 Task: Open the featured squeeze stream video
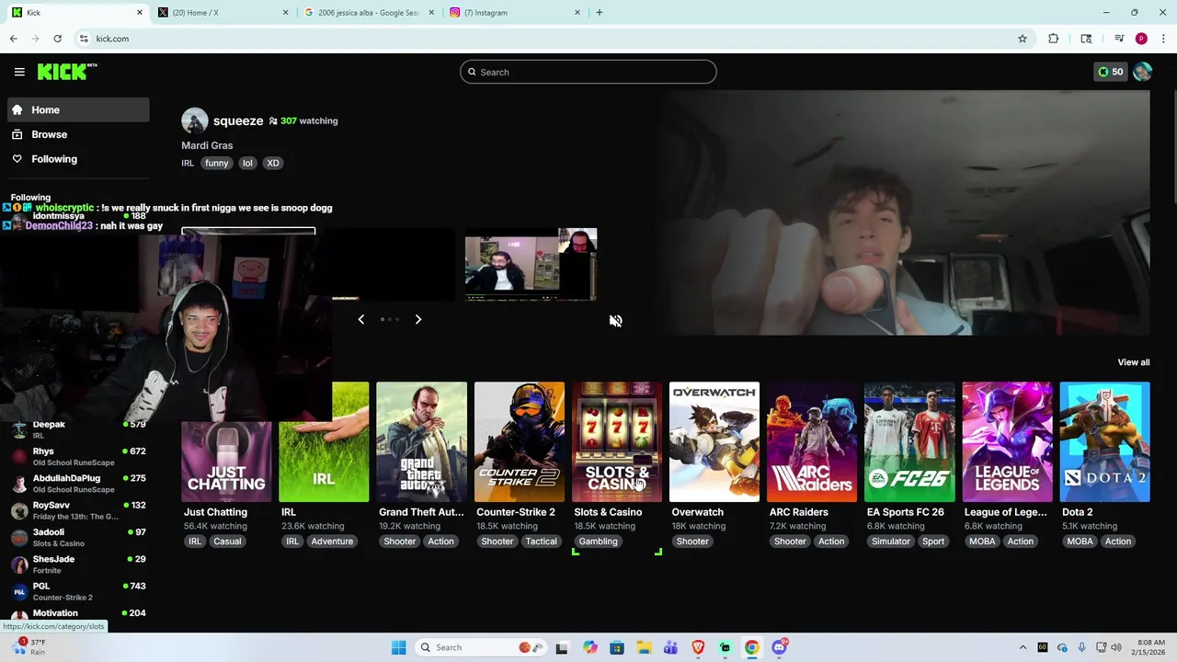(903, 212)
